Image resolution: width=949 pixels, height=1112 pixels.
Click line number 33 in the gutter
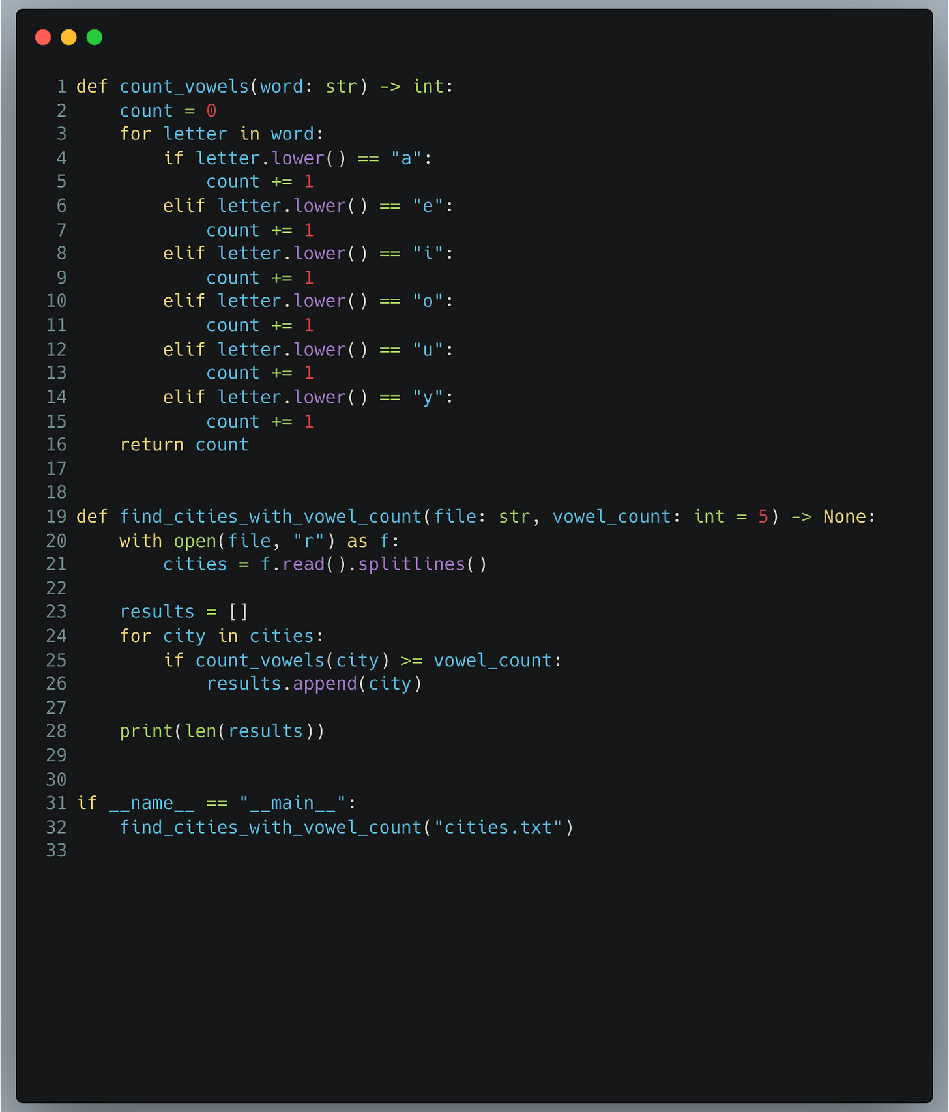pyautogui.click(x=57, y=850)
